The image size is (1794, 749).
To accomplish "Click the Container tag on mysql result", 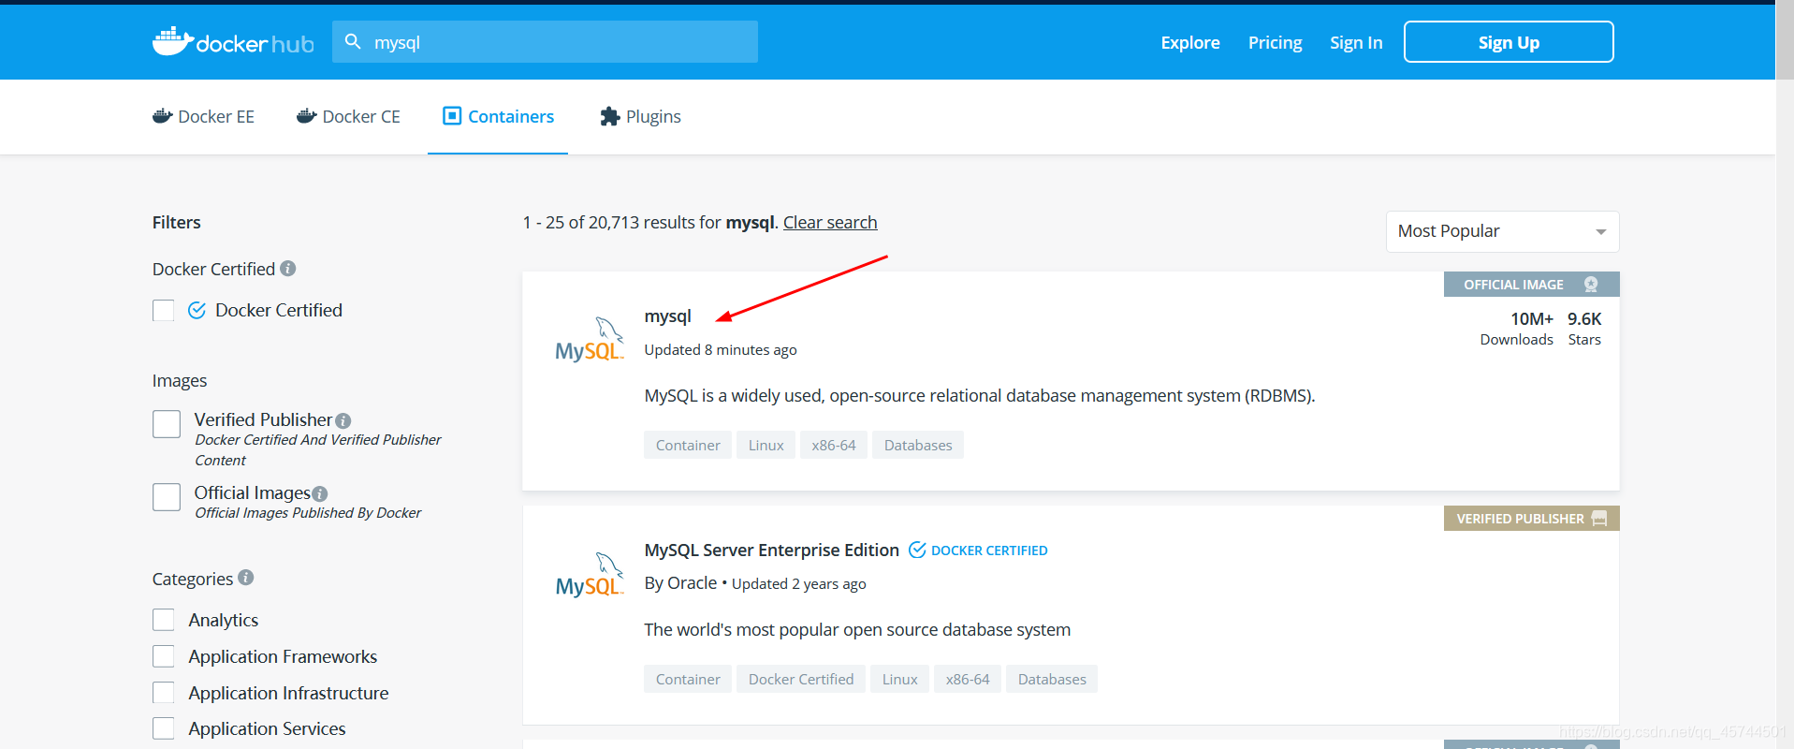I will (688, 445).
